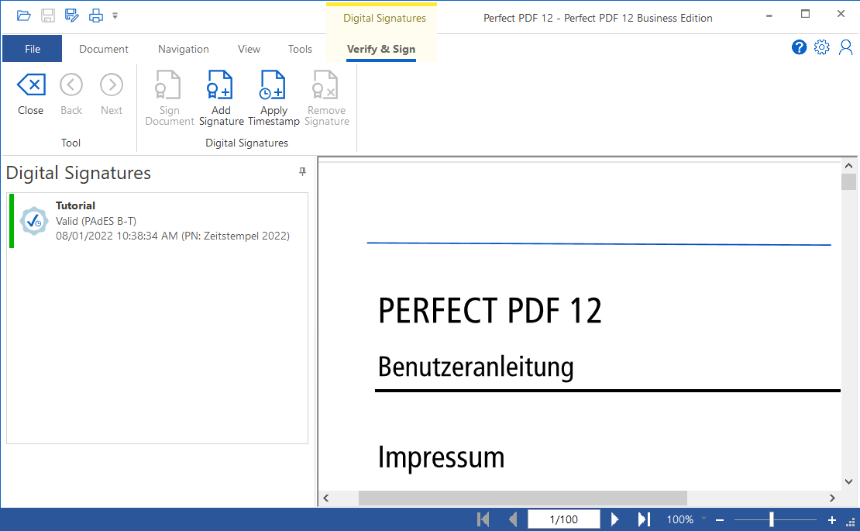Click the zoom slider handle

point(772,519)
